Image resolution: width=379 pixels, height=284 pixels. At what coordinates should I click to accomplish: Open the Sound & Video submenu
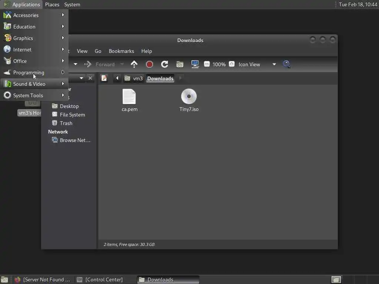click(34, 84)
